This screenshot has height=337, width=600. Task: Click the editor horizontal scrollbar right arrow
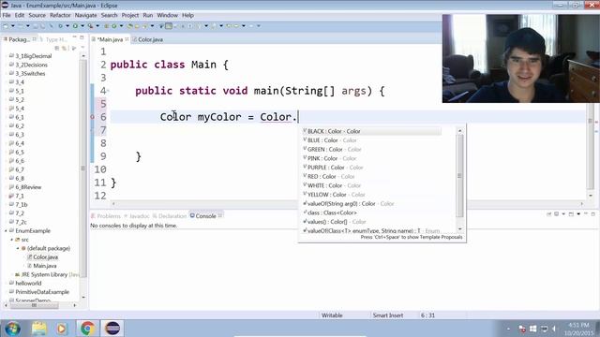[x=581, y=204]
